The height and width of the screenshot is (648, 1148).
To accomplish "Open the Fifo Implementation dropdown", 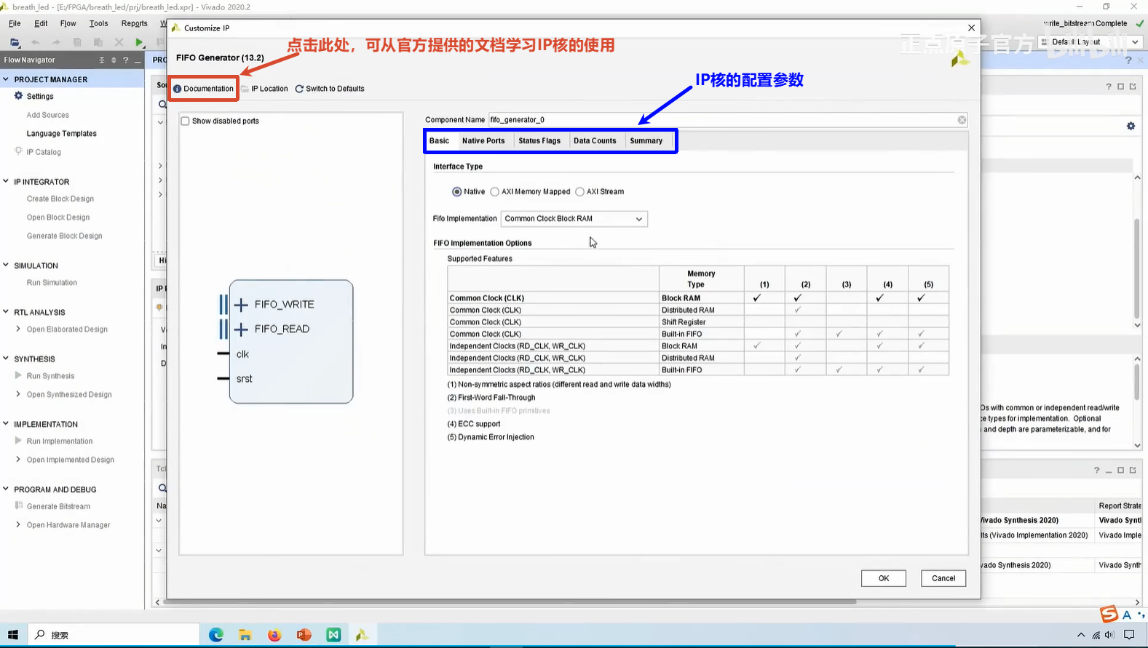I will point(574,219).
